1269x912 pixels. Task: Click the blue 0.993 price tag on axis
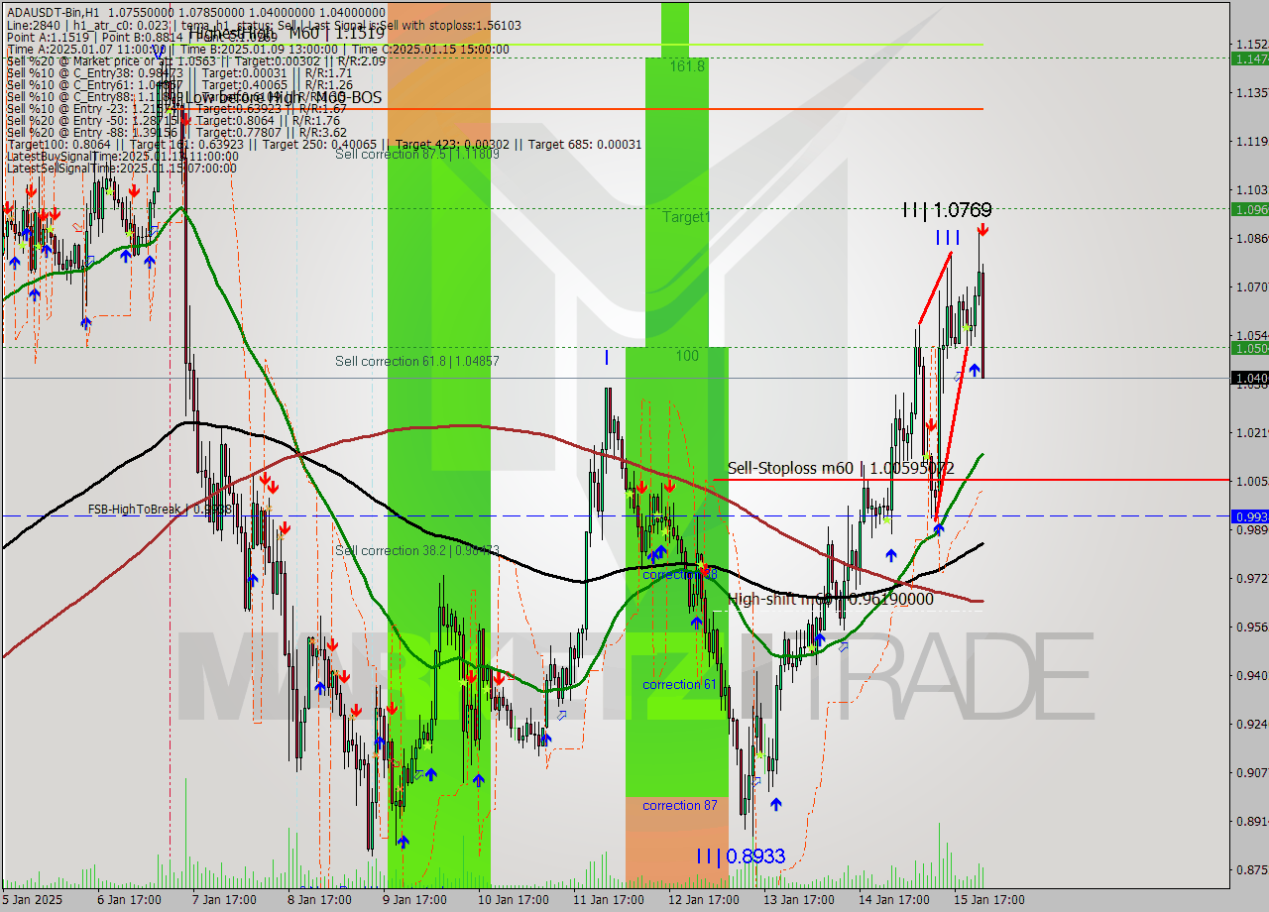pyautogui.click(x=1249, y=516)
